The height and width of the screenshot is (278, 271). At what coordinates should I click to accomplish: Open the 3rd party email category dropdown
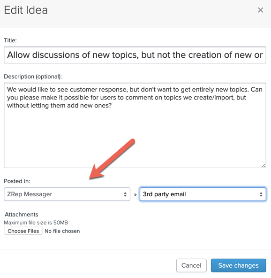pos(203,194)
